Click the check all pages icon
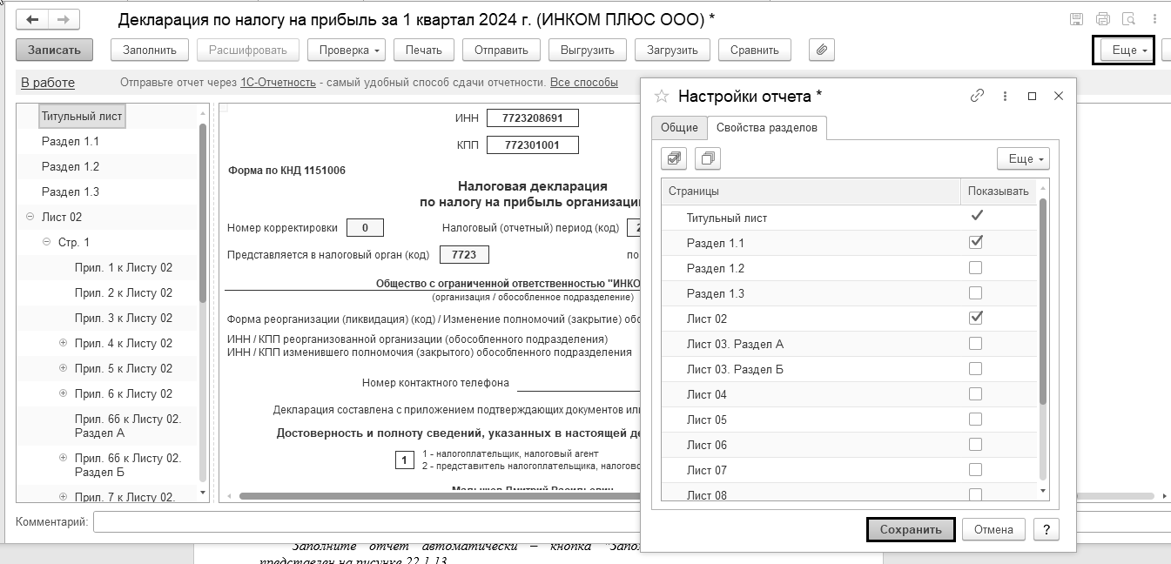This screenshot has height=564, width=1171. pyautogui.click(x=674, y=158)
